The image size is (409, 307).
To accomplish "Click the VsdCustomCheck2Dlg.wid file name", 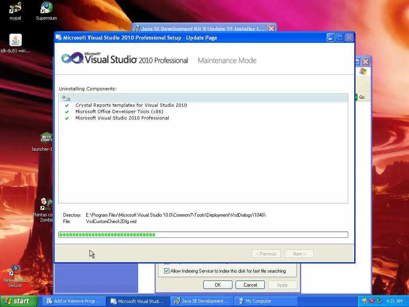I will (x=111, y=221).
